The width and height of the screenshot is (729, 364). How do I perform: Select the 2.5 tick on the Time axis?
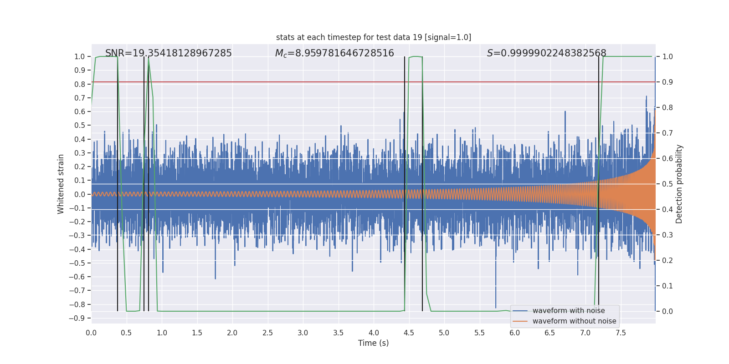tap(267, 333)
